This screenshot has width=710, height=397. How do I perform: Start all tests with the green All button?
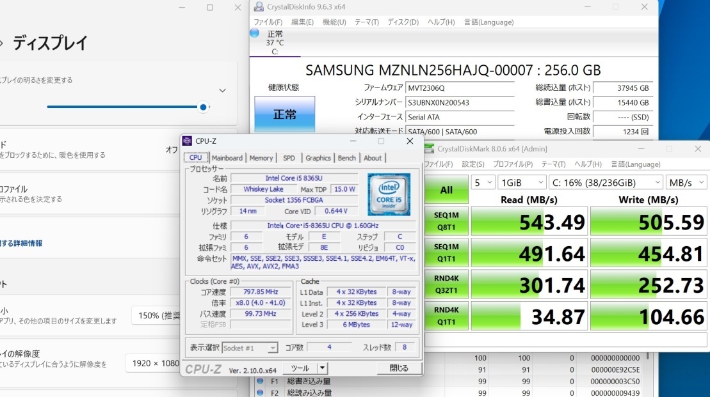click(446, 189)
